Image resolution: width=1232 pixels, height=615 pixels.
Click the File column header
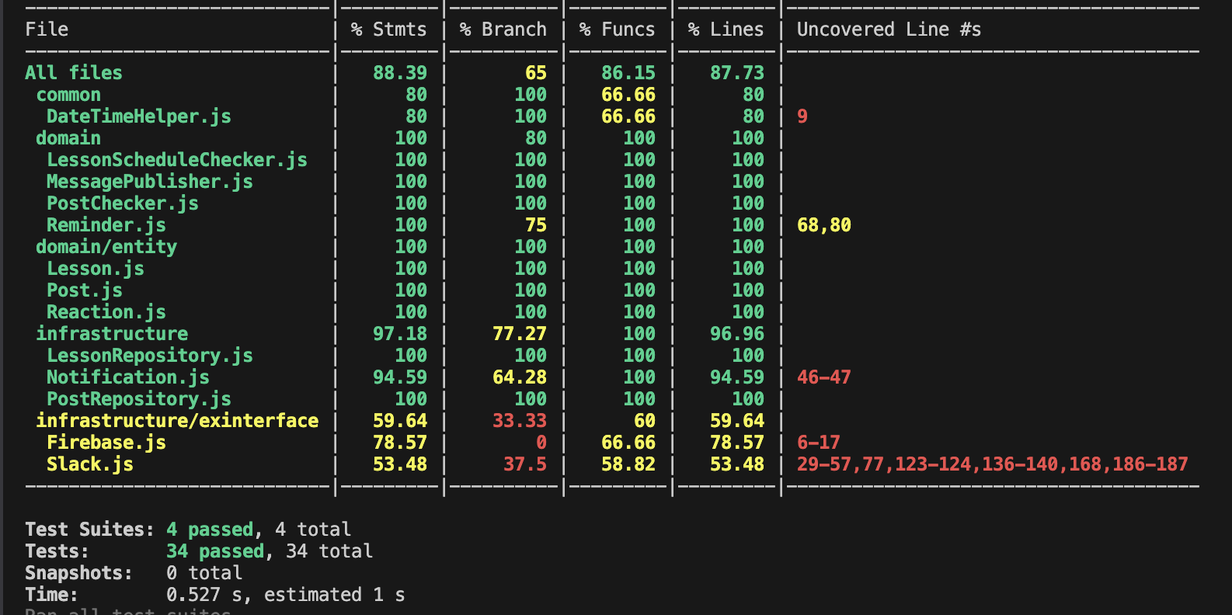click(x=47, y=30)
